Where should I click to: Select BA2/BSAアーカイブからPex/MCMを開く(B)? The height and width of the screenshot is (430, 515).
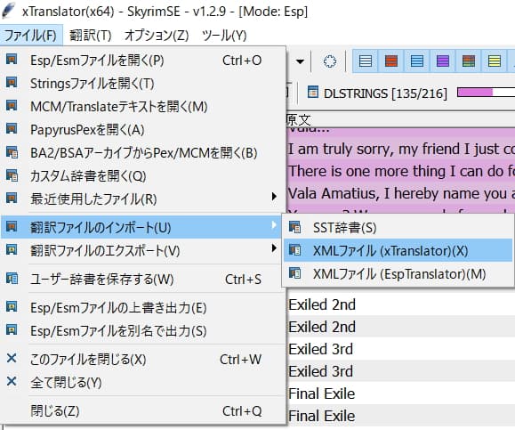tap(143, 153)
